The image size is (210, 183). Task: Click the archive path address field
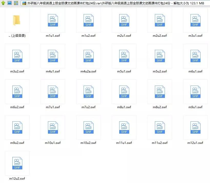115,3
